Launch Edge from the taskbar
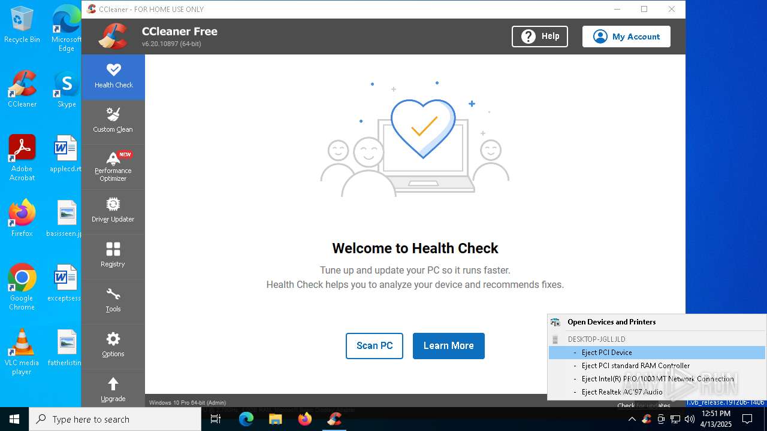Screen dimensions: 767x431 [x=246, y=419]
